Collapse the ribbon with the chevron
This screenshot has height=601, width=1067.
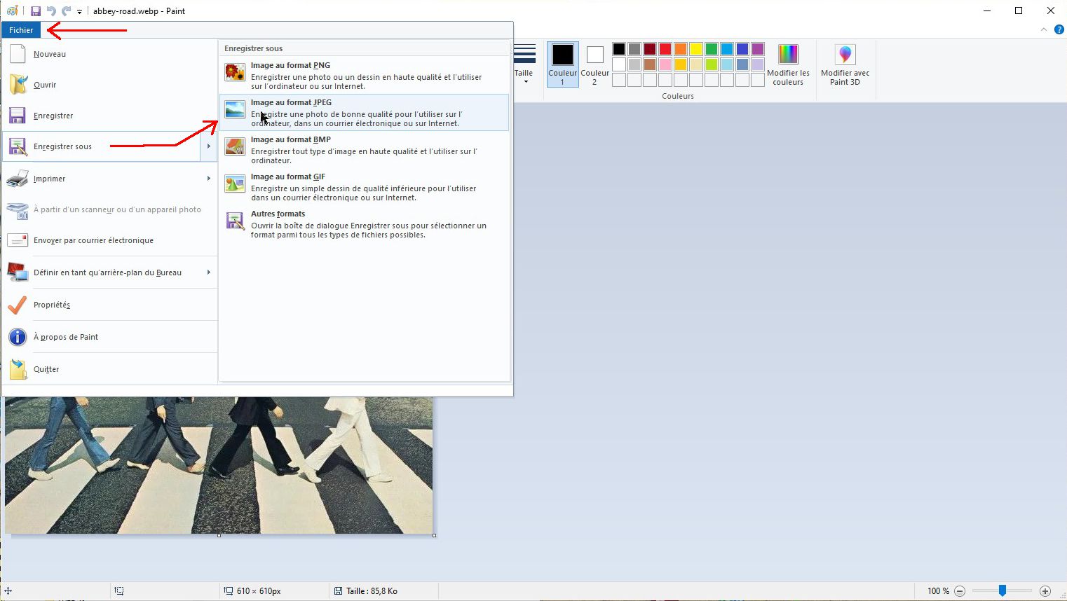[x=1044, y=30]
